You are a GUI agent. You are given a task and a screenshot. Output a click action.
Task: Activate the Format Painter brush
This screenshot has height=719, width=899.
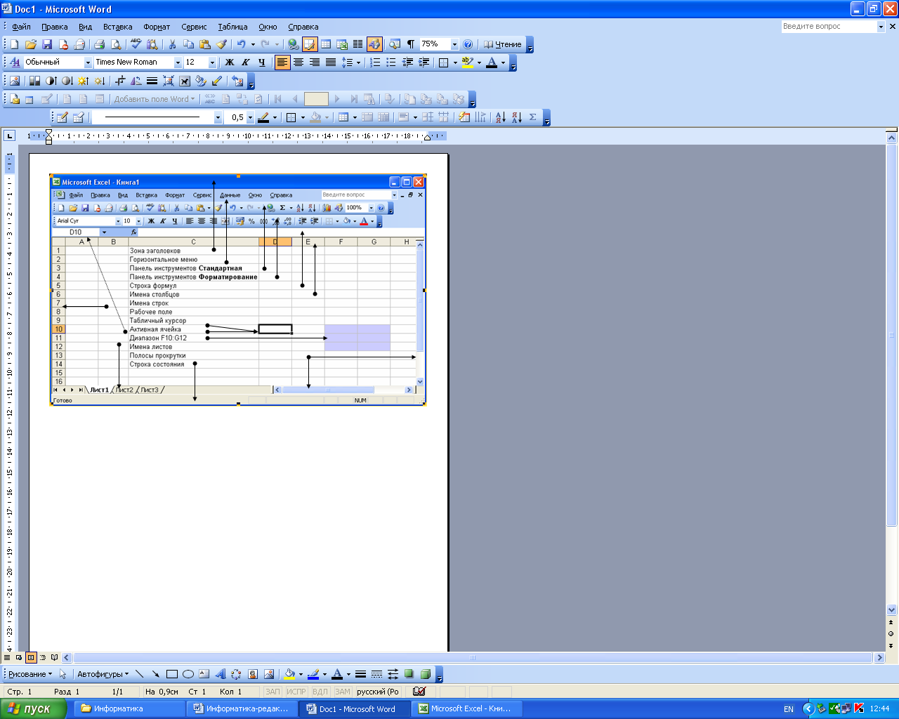[x=221, y=44]
